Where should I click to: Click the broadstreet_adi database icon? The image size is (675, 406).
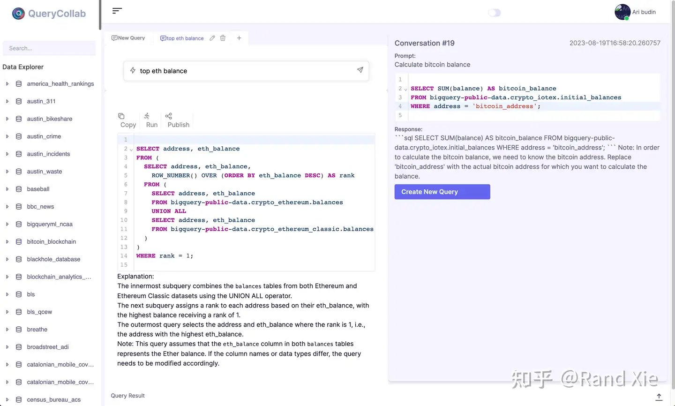pos(19,347)
